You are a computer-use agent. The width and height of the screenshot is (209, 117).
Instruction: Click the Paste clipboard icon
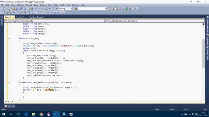pos(32,9)
